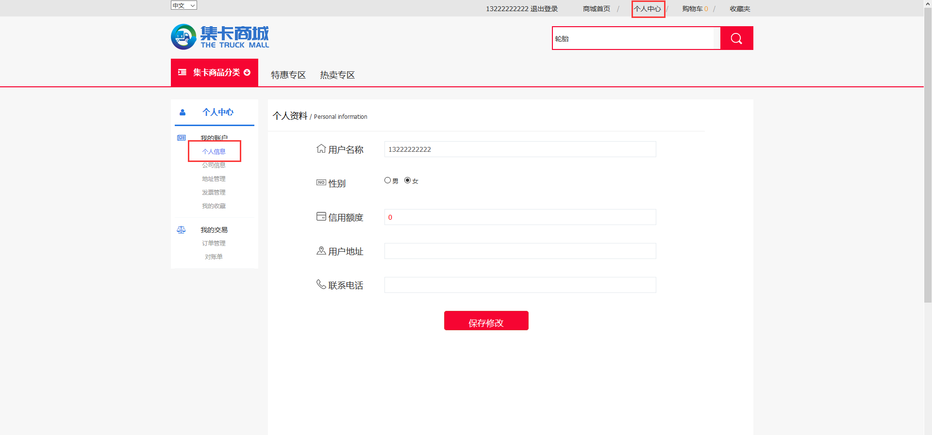Click the magnifier search button

736,38
